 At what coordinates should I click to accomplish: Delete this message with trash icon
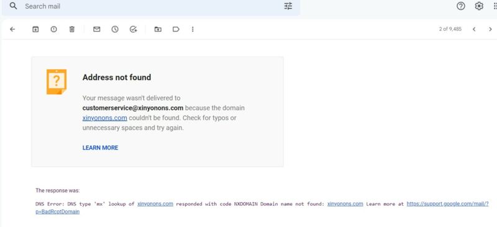coord(72,29)
